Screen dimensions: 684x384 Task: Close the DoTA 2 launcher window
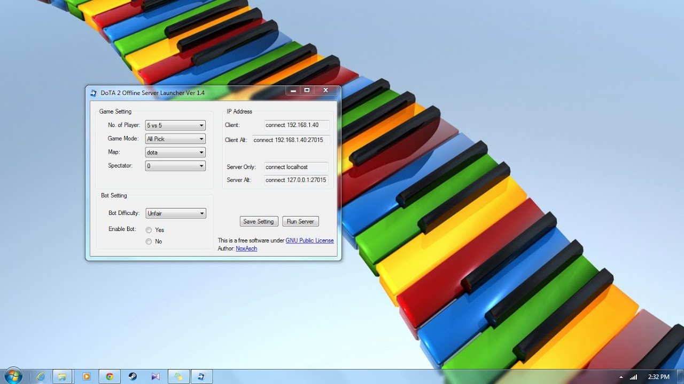(326, 90)
